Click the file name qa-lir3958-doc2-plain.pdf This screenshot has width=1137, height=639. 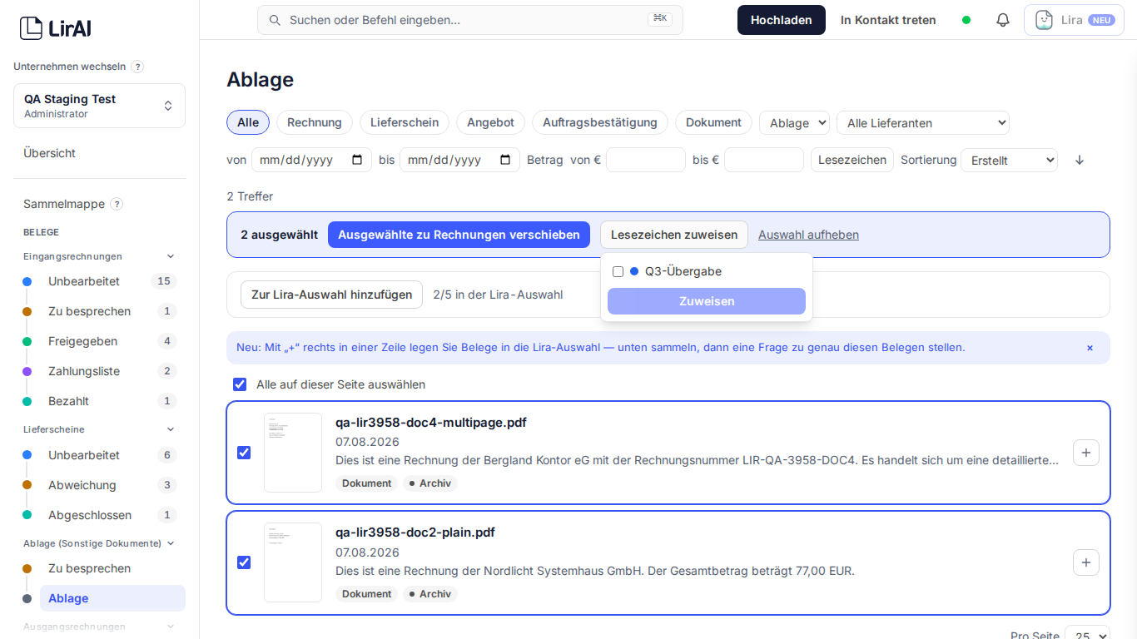(415, 532)
